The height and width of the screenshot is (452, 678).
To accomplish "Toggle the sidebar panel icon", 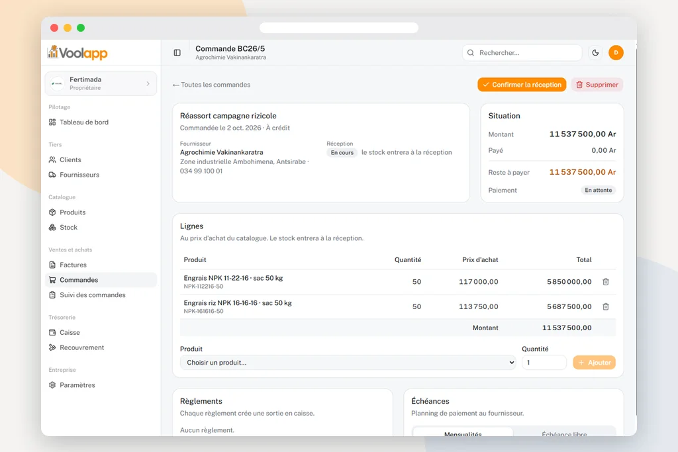I will 177,53.
